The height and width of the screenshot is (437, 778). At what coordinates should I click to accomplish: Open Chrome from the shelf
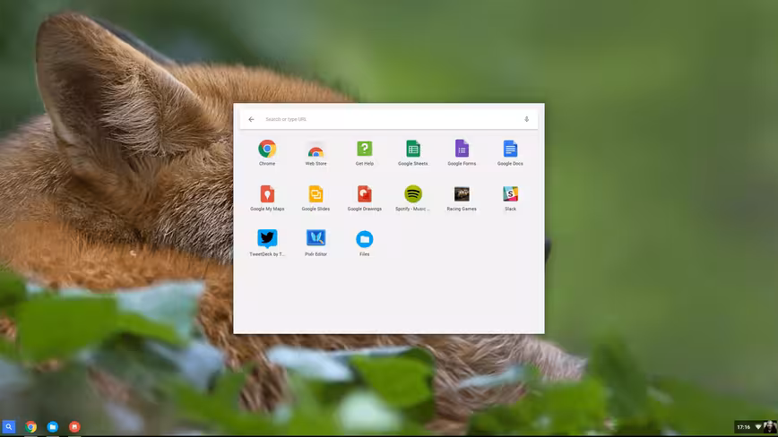coord(30,426)
